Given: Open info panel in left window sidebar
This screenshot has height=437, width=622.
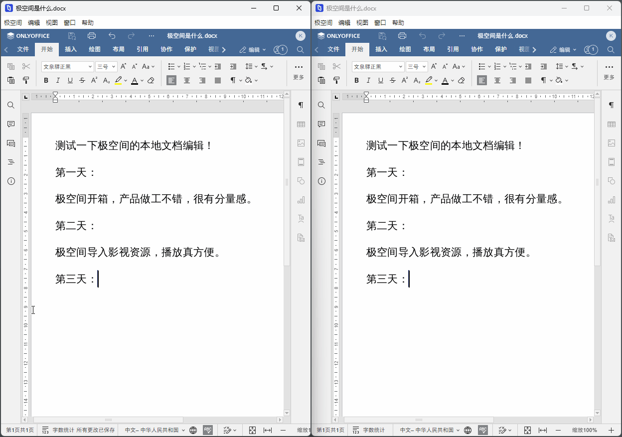Looking at the screenshot, I should click(11, 181).
